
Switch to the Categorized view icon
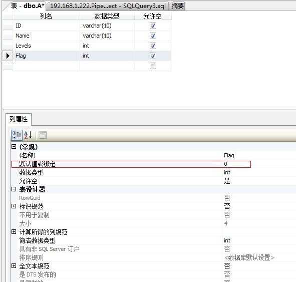[x=17, y=135]
